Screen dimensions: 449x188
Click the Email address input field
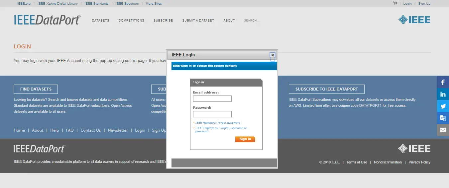tap(212, 98)
